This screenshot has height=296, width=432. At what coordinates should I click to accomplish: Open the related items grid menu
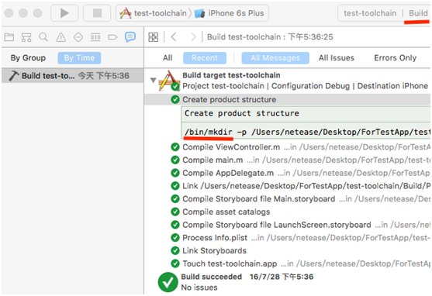coord(154,37)
